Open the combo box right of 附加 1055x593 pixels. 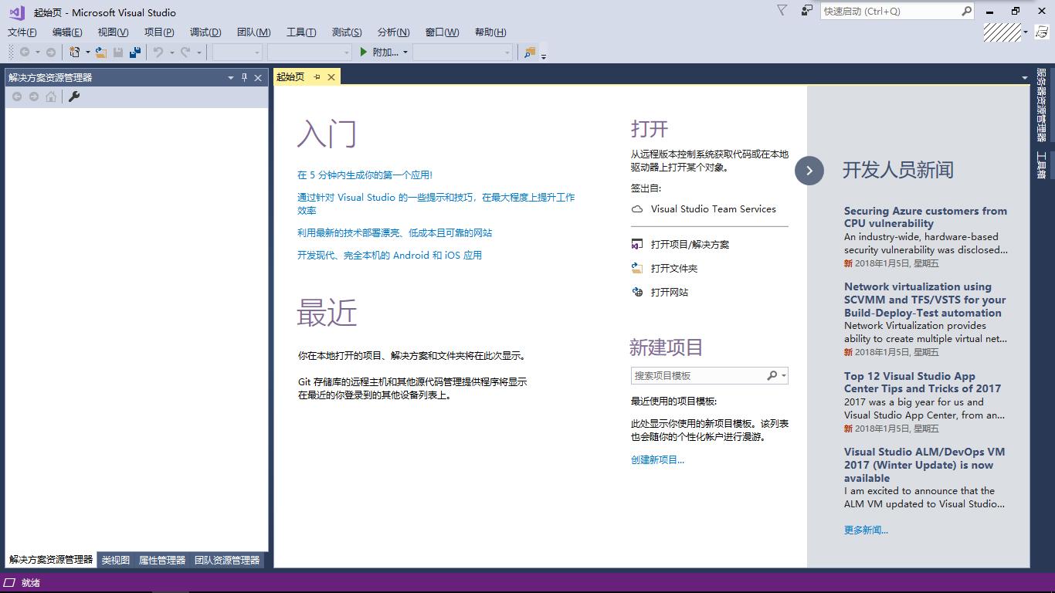coord(463,53)
